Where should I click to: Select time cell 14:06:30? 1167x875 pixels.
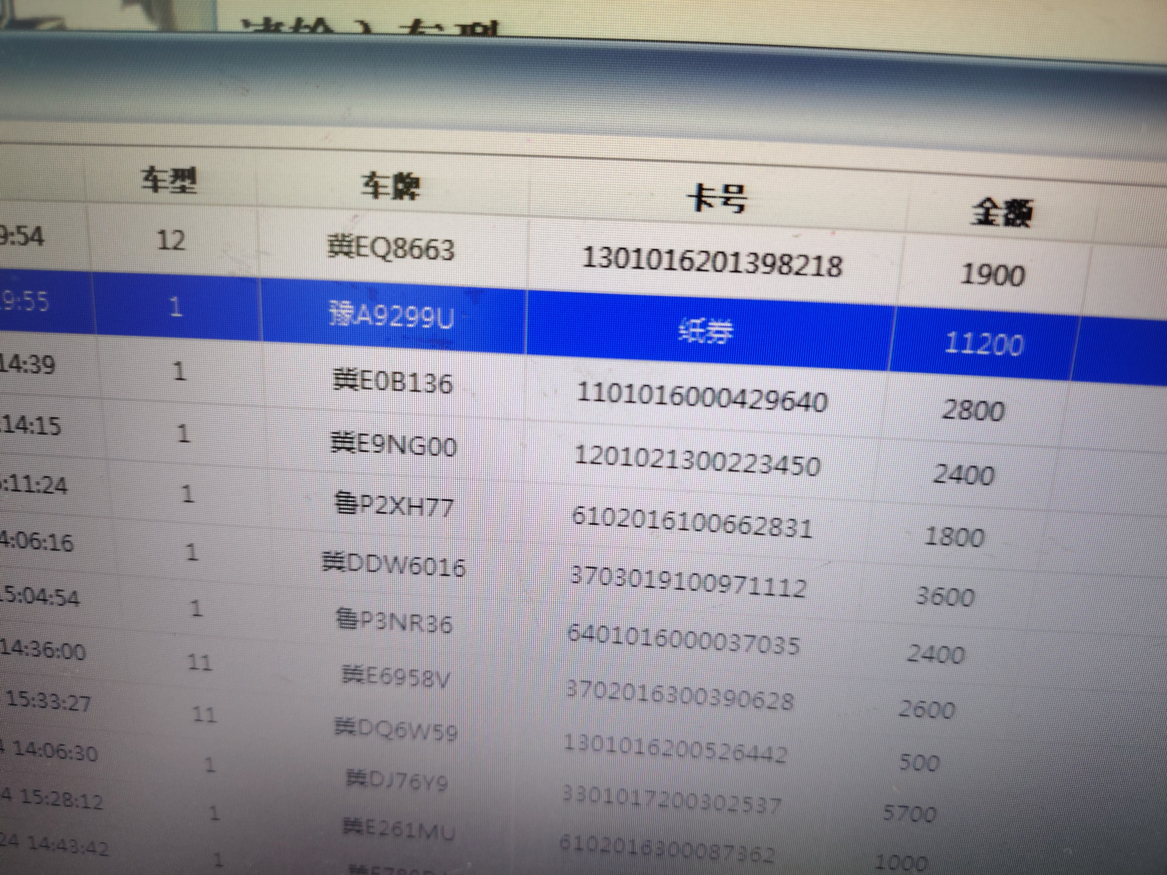56,751
